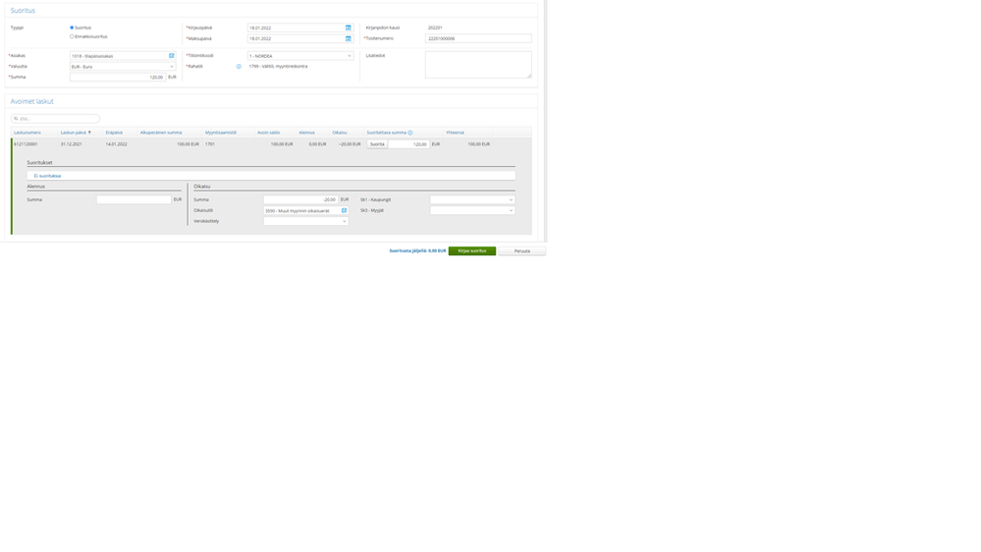This screenshot has width=981, height=552.
Task: Sort by Oikaisu column header
Action: 340,133
